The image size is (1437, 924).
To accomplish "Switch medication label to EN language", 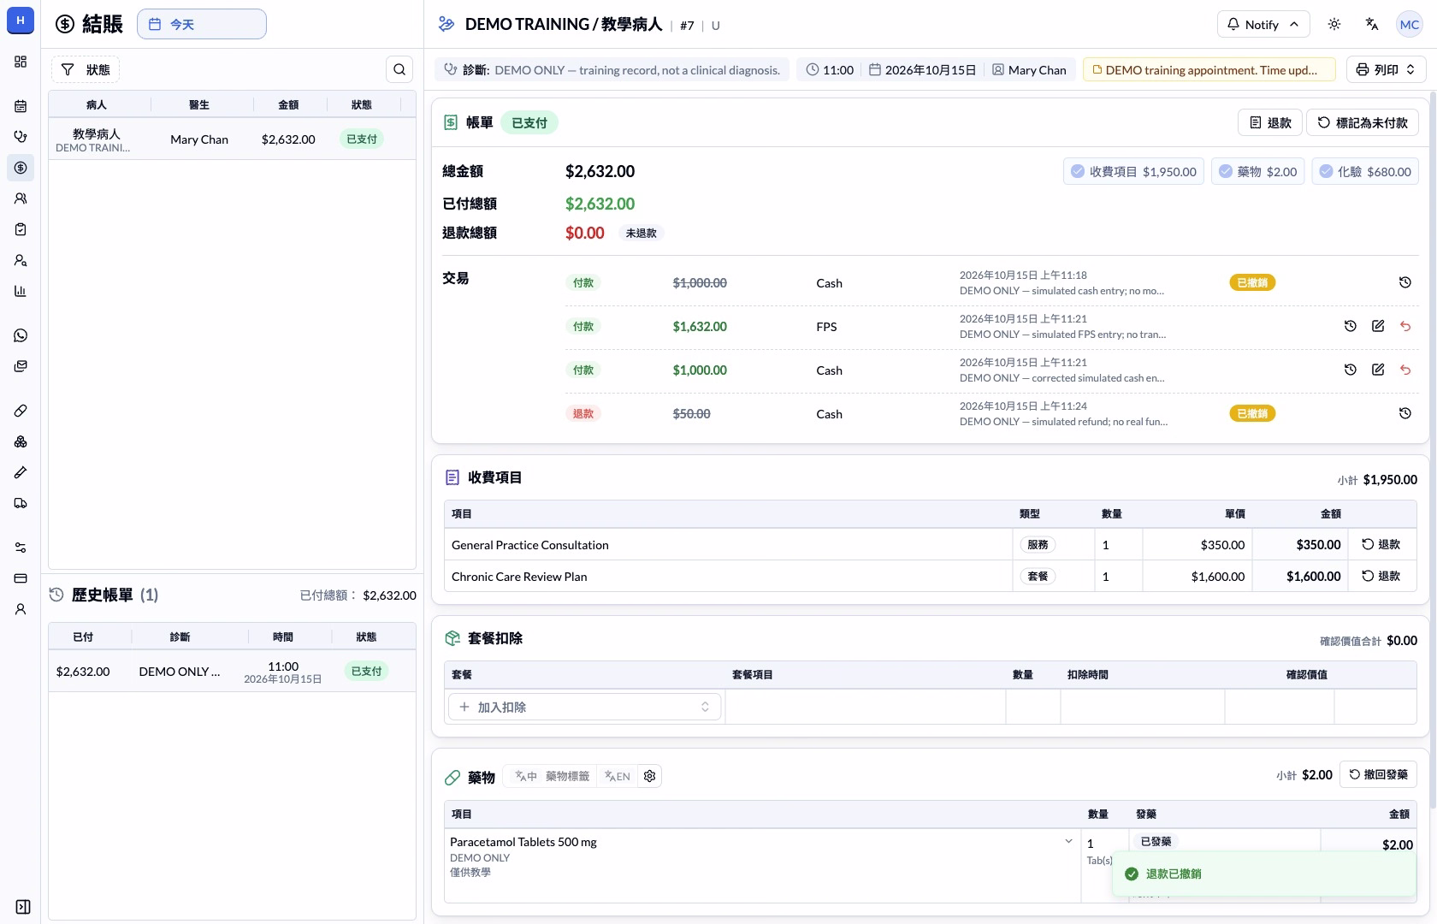I will pos(618,776).
